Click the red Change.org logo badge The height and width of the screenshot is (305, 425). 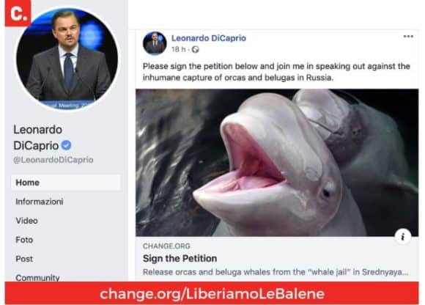point(18,13)
